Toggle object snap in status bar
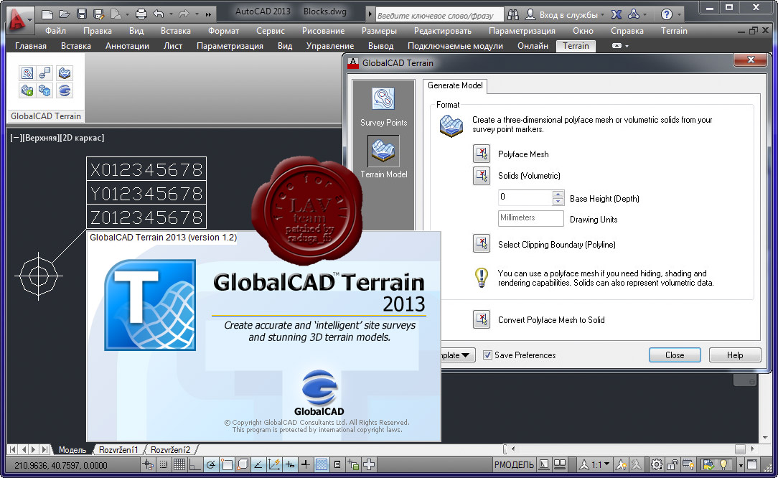Screen dimensions: 778x478 click(227, 464)
